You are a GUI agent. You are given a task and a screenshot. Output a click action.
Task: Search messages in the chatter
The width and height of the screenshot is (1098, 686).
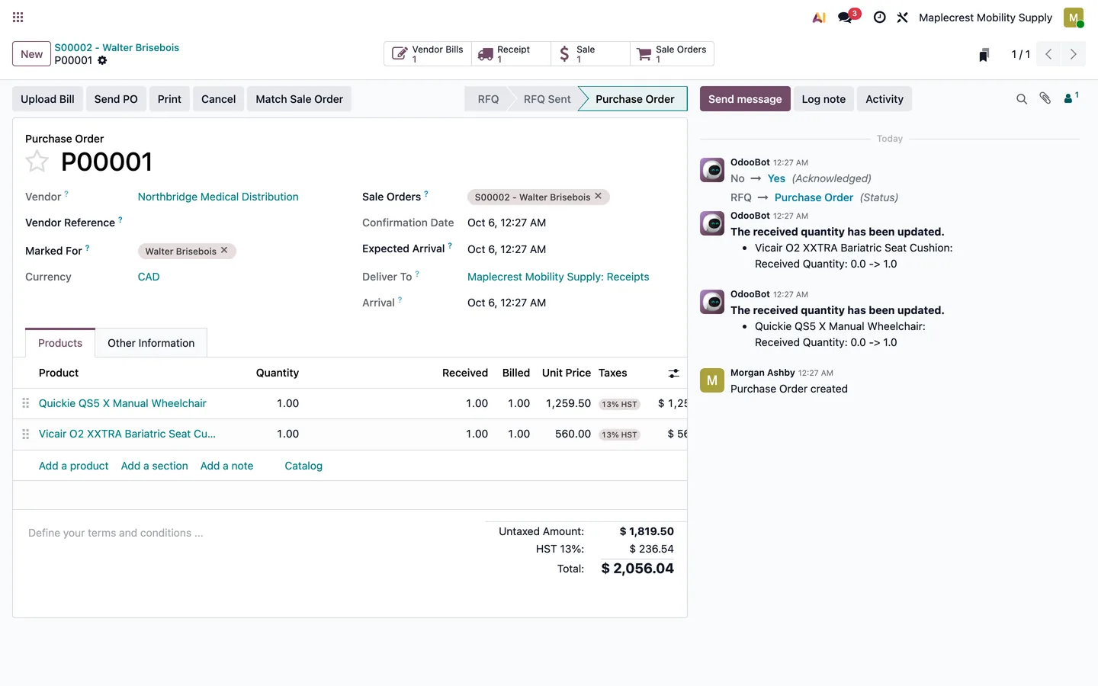[1022, 99]
